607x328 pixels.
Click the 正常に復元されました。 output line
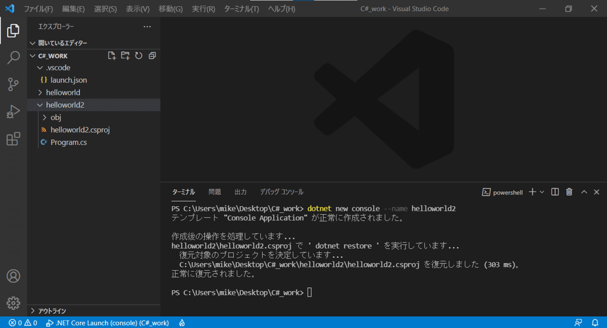click(x=213, y=274)
